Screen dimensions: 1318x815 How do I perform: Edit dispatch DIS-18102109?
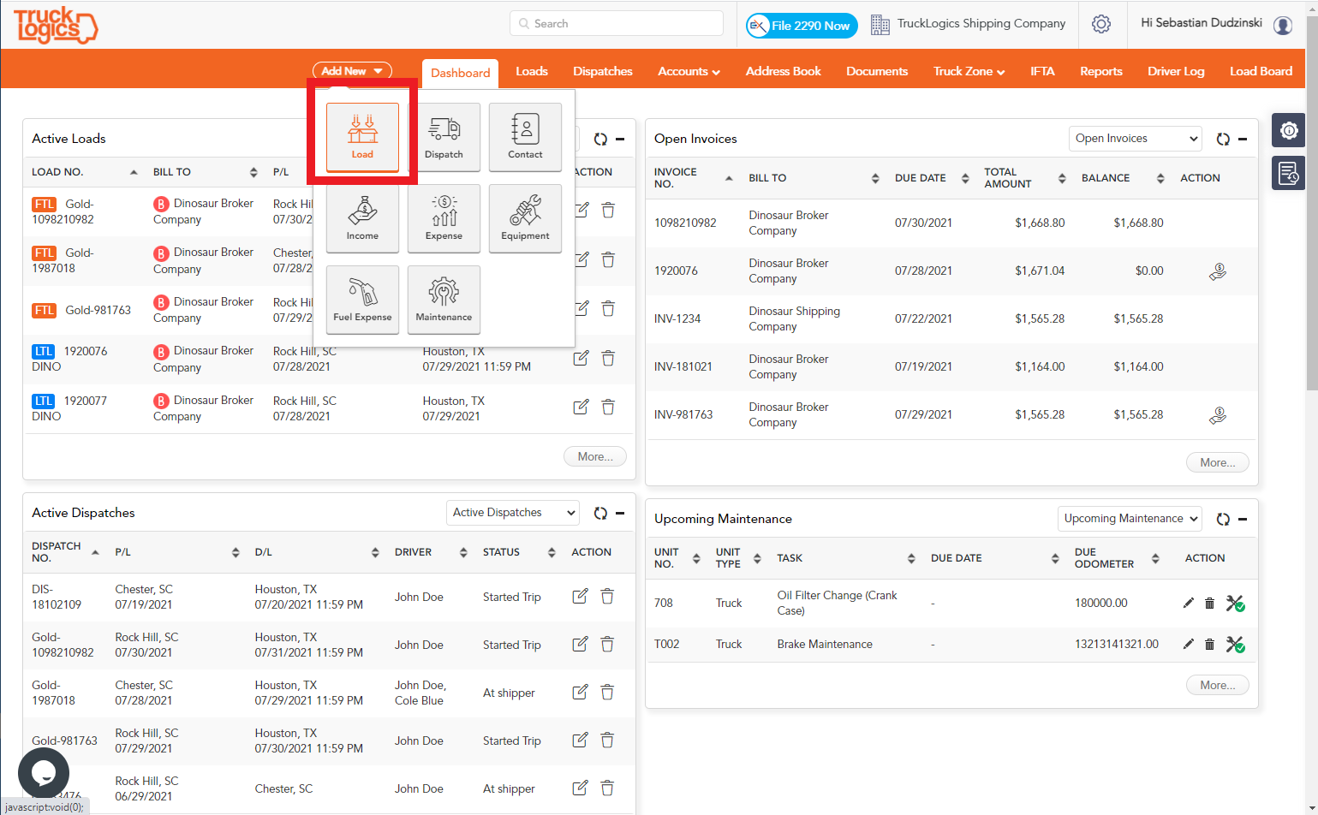(x=580, y=596)
